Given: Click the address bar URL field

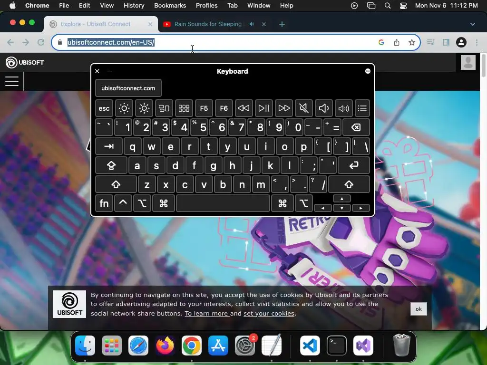Looking at the screenshot, I should coord(217,42).
